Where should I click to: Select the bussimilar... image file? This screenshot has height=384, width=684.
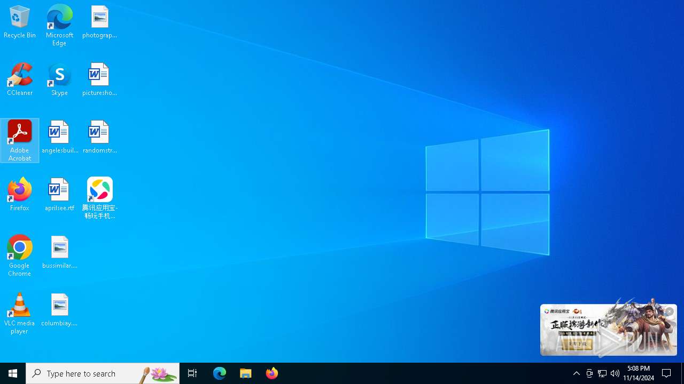point(59,253)
